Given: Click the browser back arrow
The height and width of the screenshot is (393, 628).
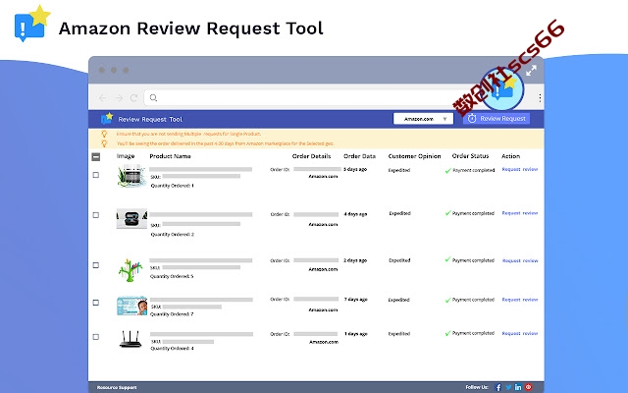Looking at the screenshot, I should (102, 97).
